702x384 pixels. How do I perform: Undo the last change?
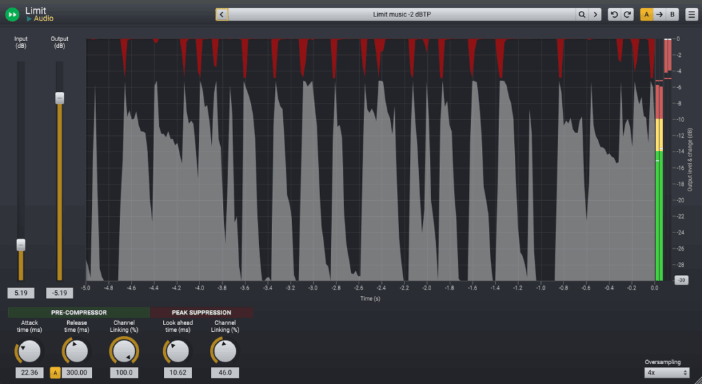(614, 14)
